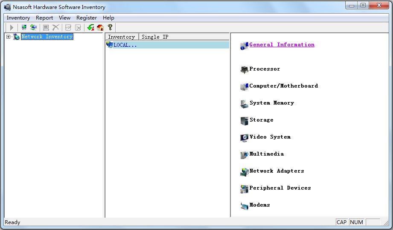Click the Computer/Motherboard icon

[x=244, y=87]
